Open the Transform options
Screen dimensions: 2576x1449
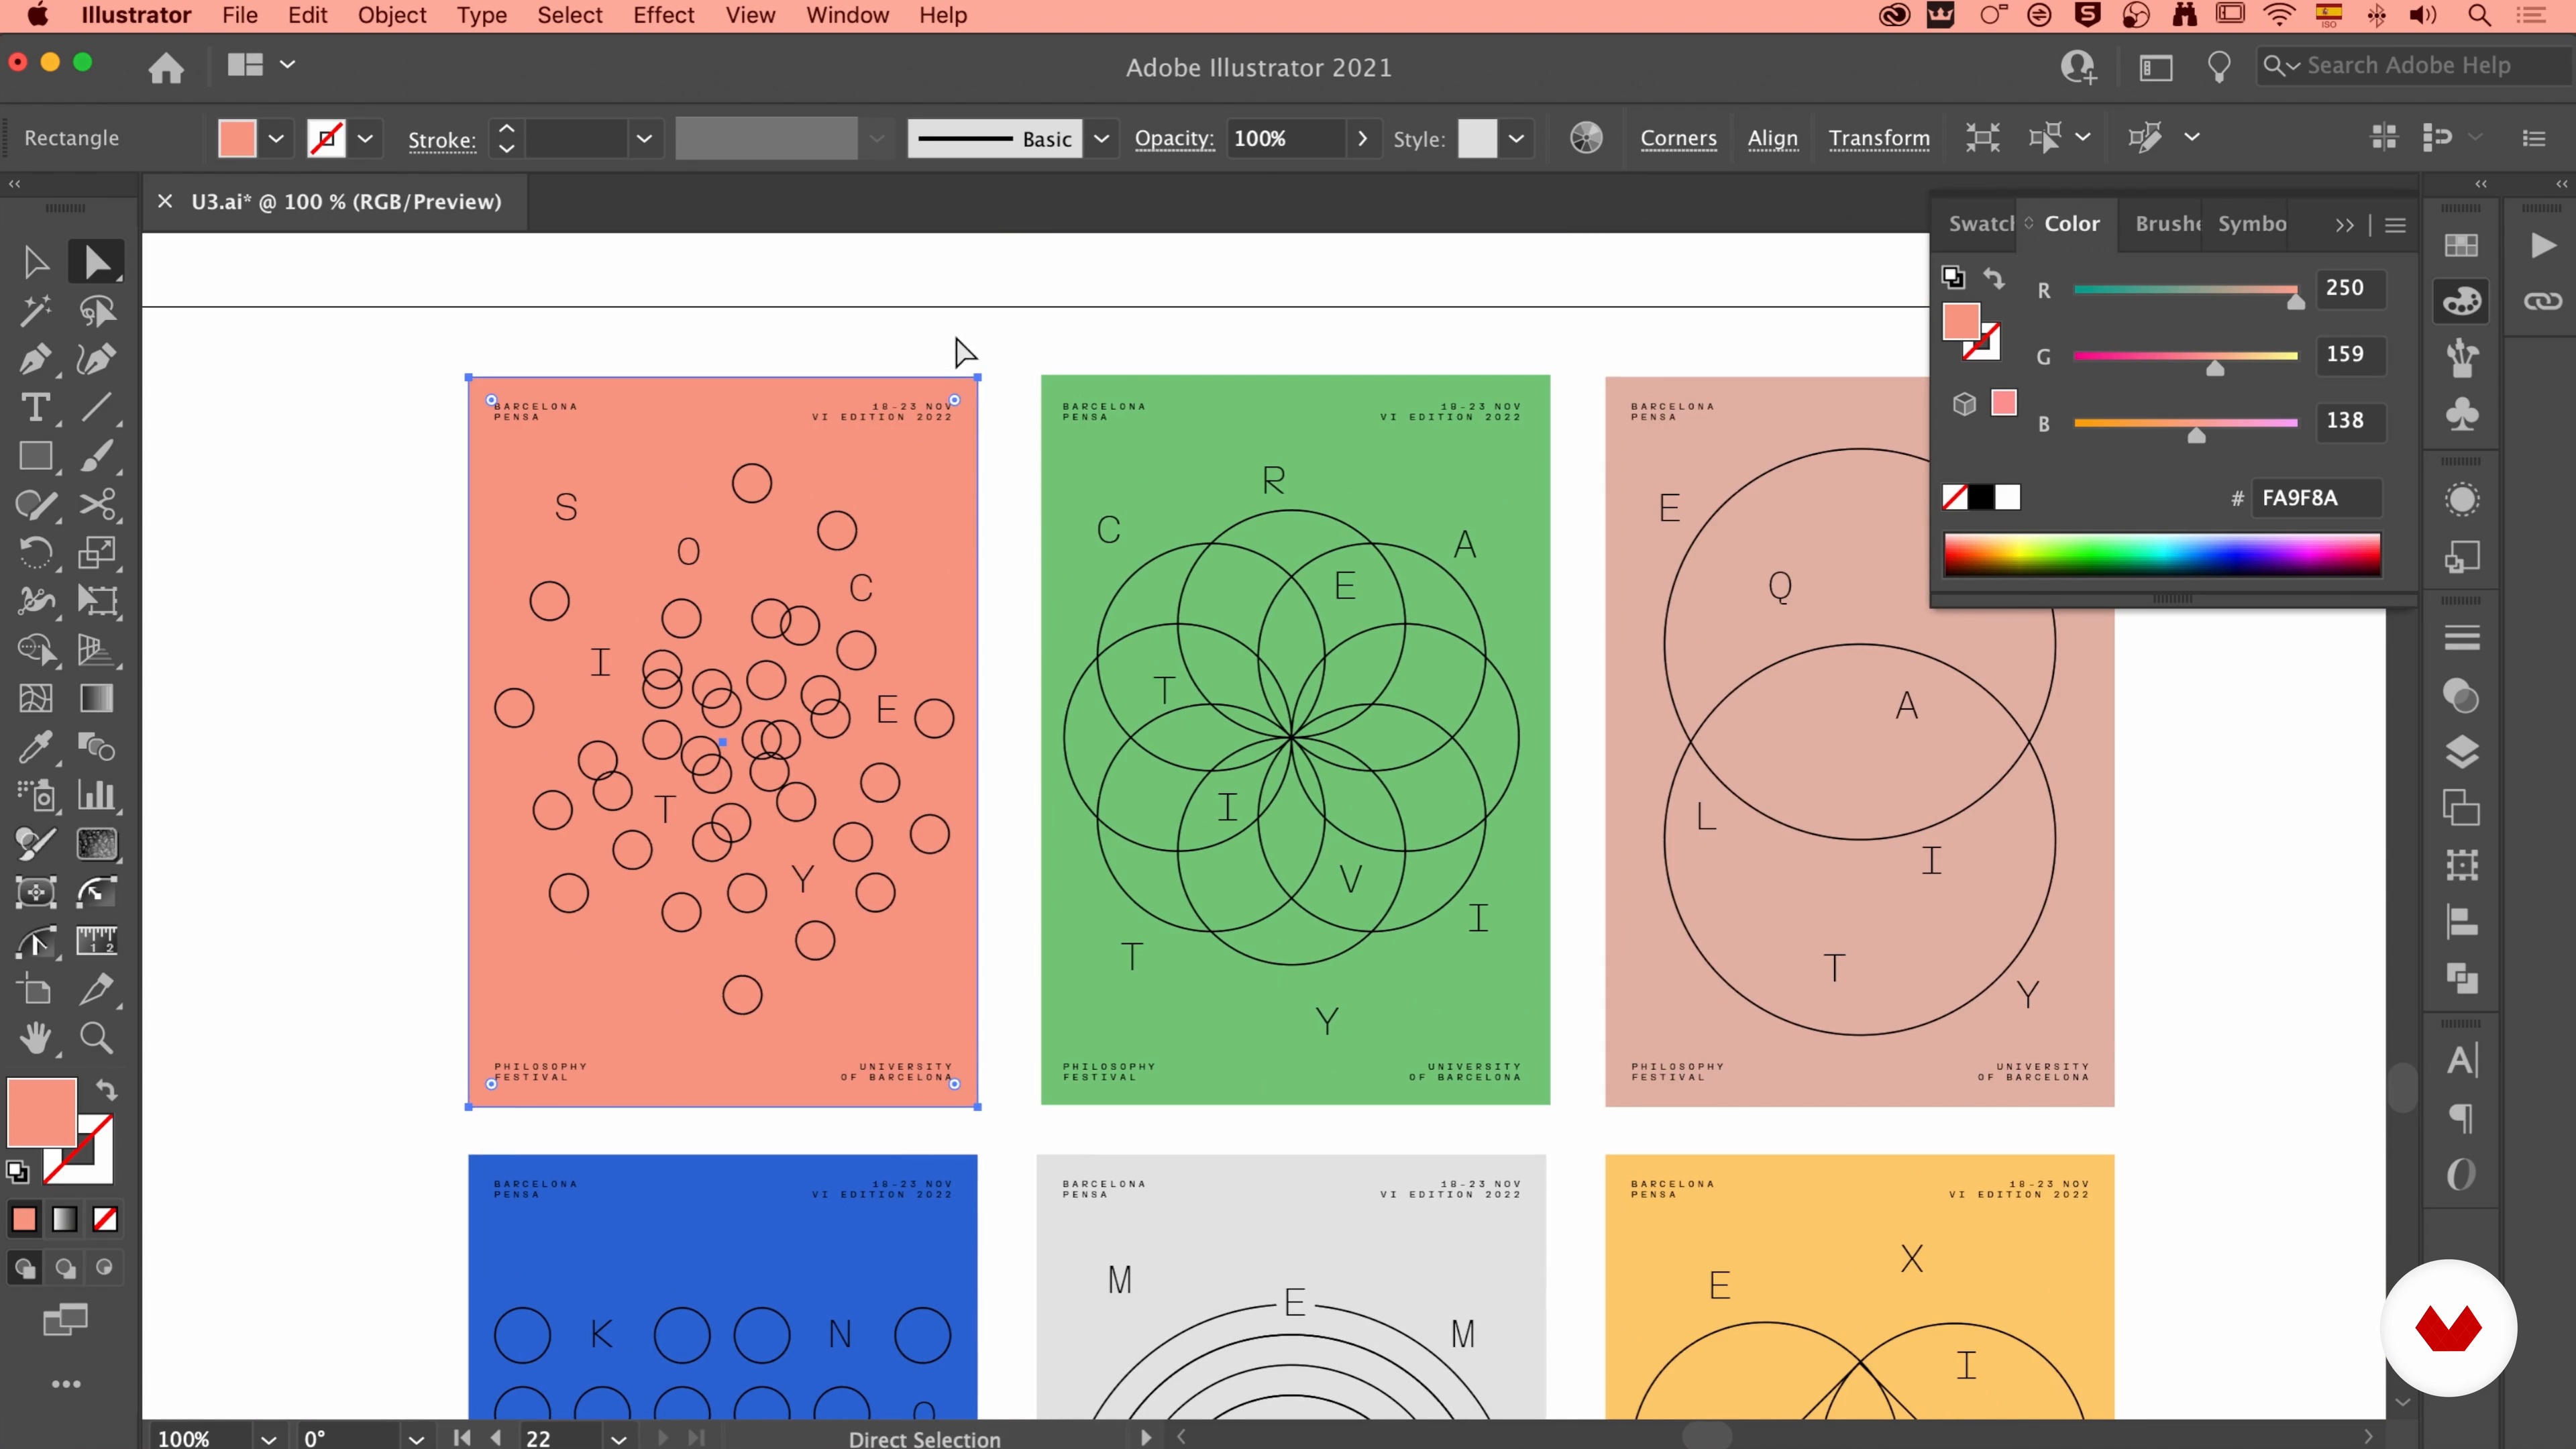point(1879,138)
